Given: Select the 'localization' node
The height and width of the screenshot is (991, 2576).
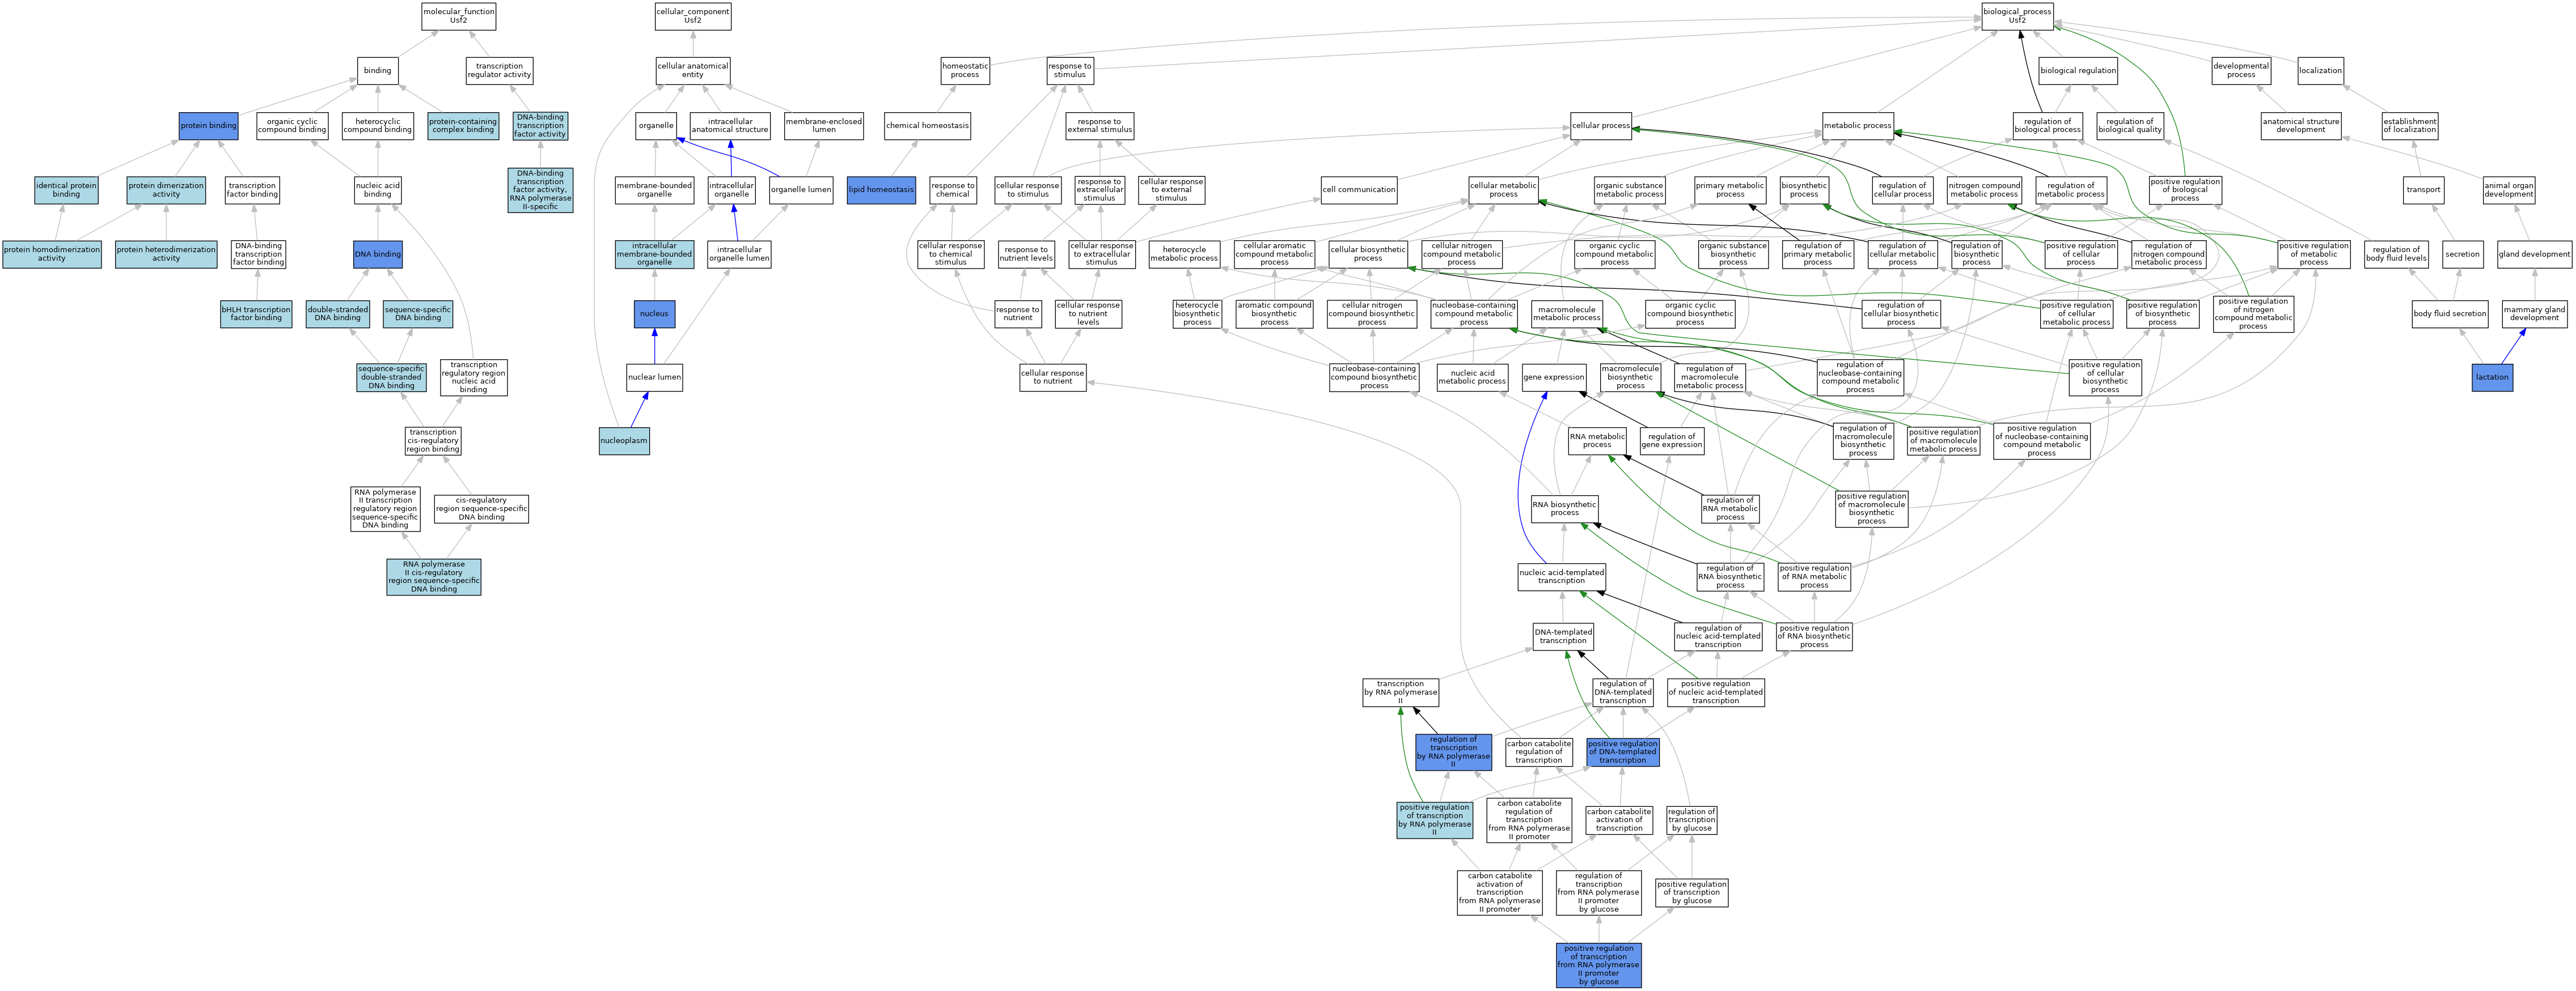Looking at the screenshot, I should click(2321, 70).
